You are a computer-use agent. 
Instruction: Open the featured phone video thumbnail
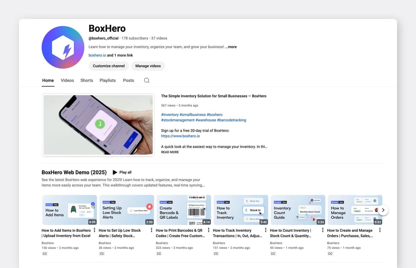[98, 125]
